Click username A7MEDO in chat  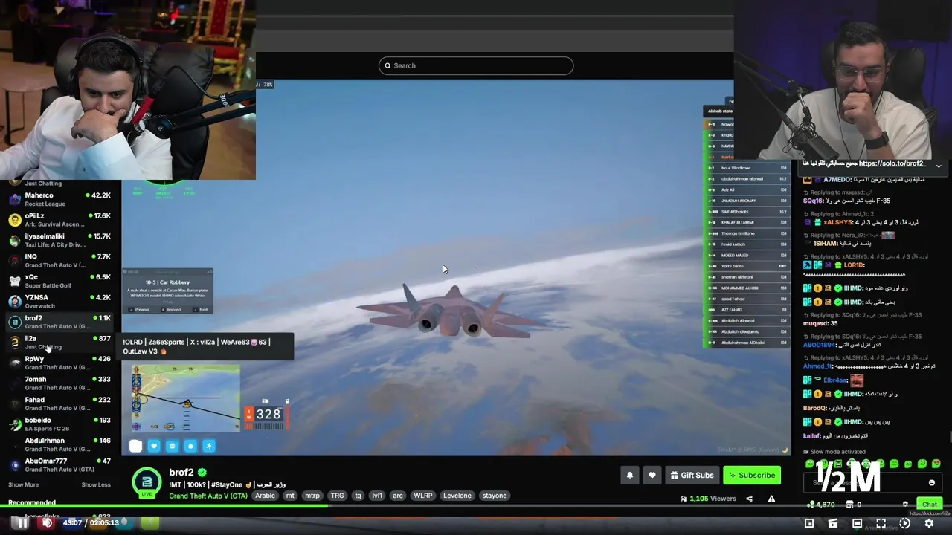(x=837, y=180)
